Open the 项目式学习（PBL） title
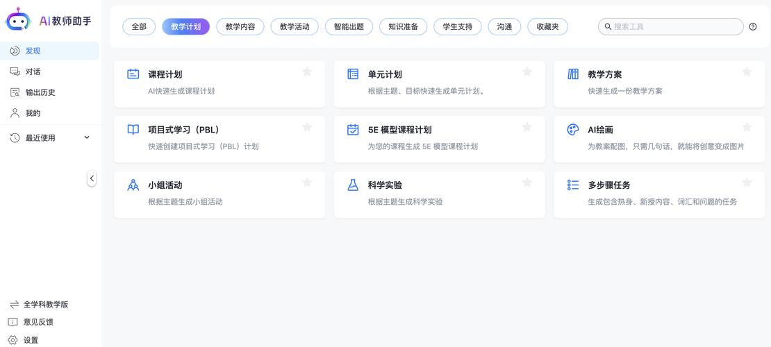771x347 pixels. coord(183,130)
